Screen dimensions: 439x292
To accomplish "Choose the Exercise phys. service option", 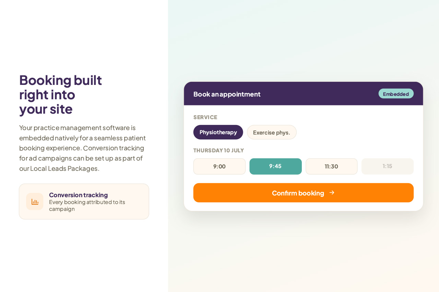I will point(272,132).
